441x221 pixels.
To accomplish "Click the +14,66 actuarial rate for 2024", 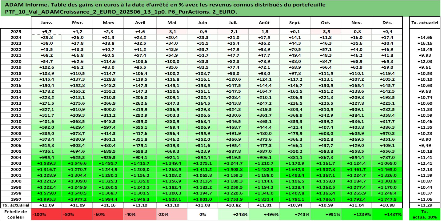I will tap(425, 37).
